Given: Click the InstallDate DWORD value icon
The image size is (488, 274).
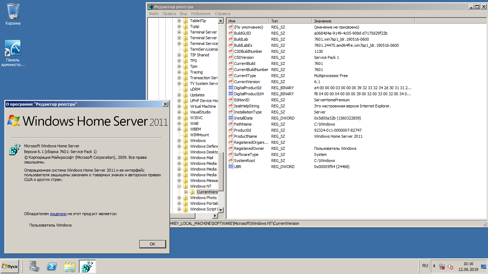Looking at the screenshot, I should pyautogui.click(x=230, y=118).
